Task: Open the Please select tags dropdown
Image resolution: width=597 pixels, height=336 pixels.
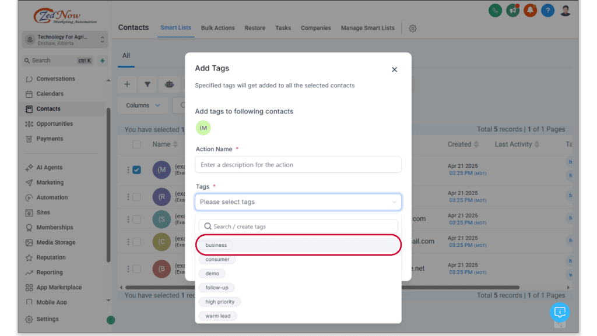Action: pos(298,201)
